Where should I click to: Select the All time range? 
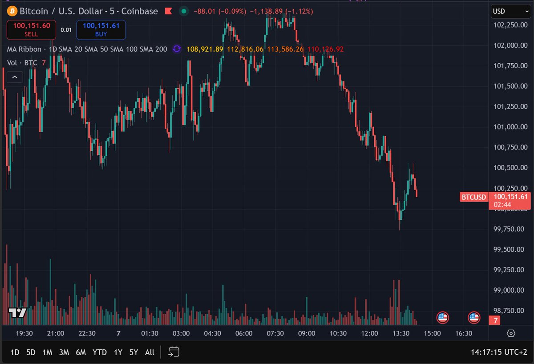[x=150, y=352]
